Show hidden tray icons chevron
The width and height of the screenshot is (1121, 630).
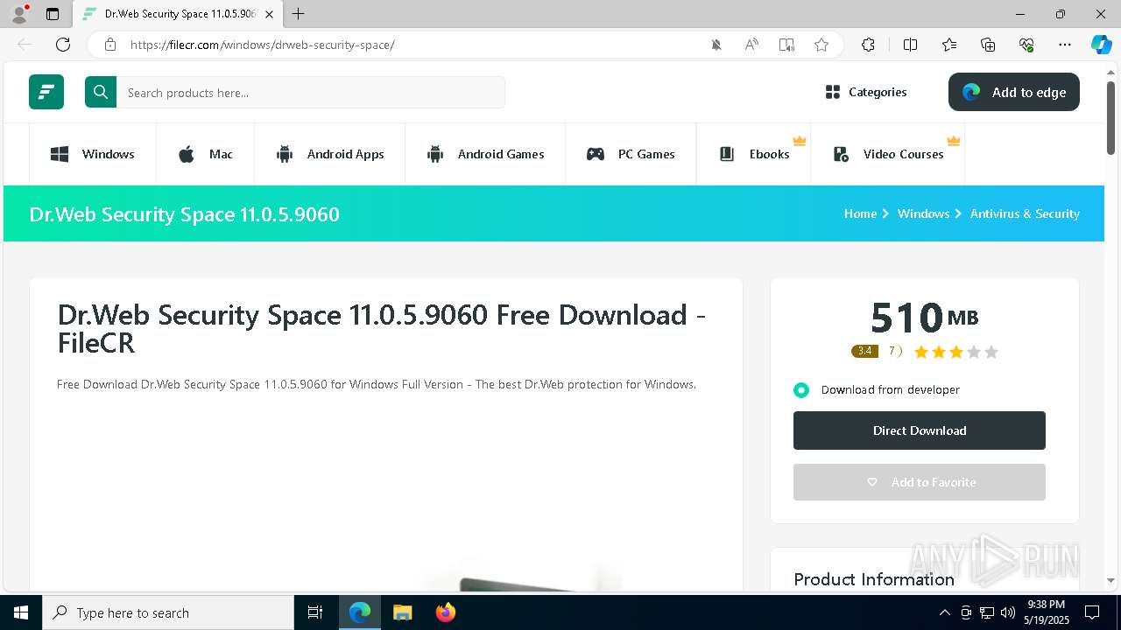(944, 612)
